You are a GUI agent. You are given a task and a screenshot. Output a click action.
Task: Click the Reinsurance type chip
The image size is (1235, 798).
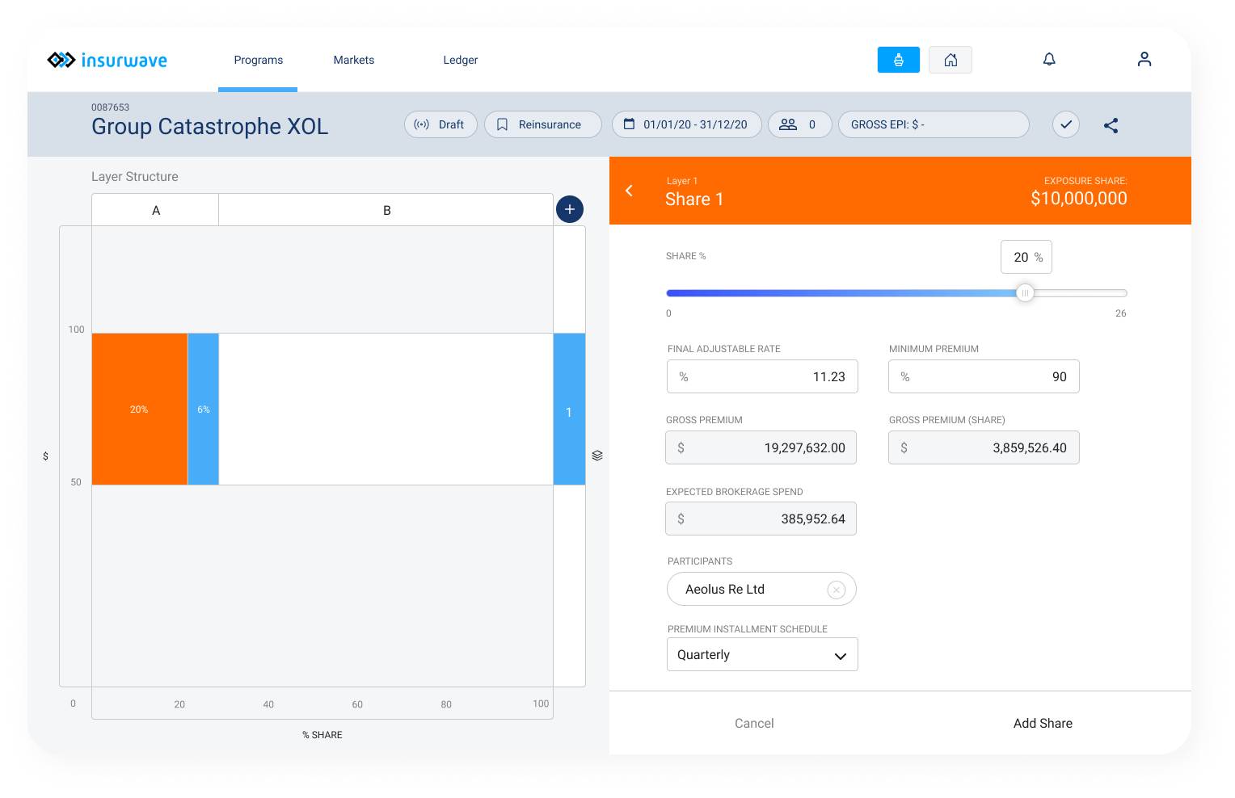point(543,124)
